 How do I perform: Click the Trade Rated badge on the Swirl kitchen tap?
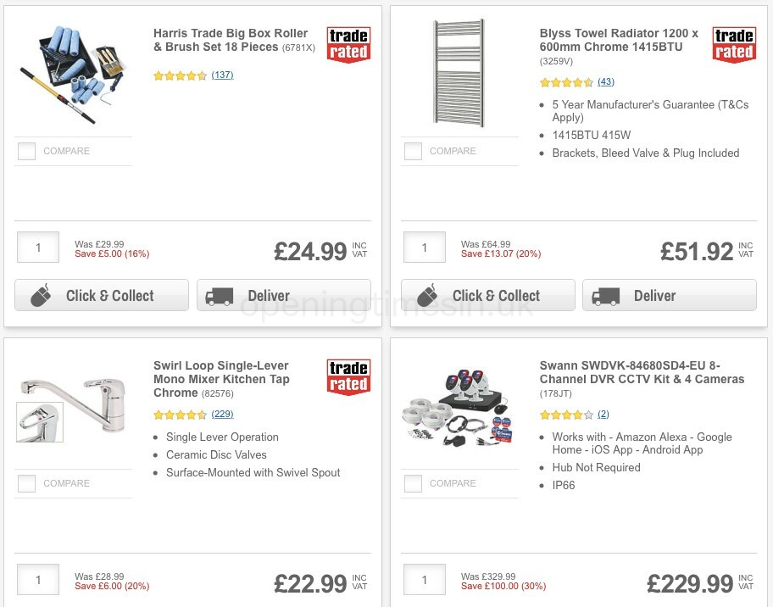click(x=348, y=376)
